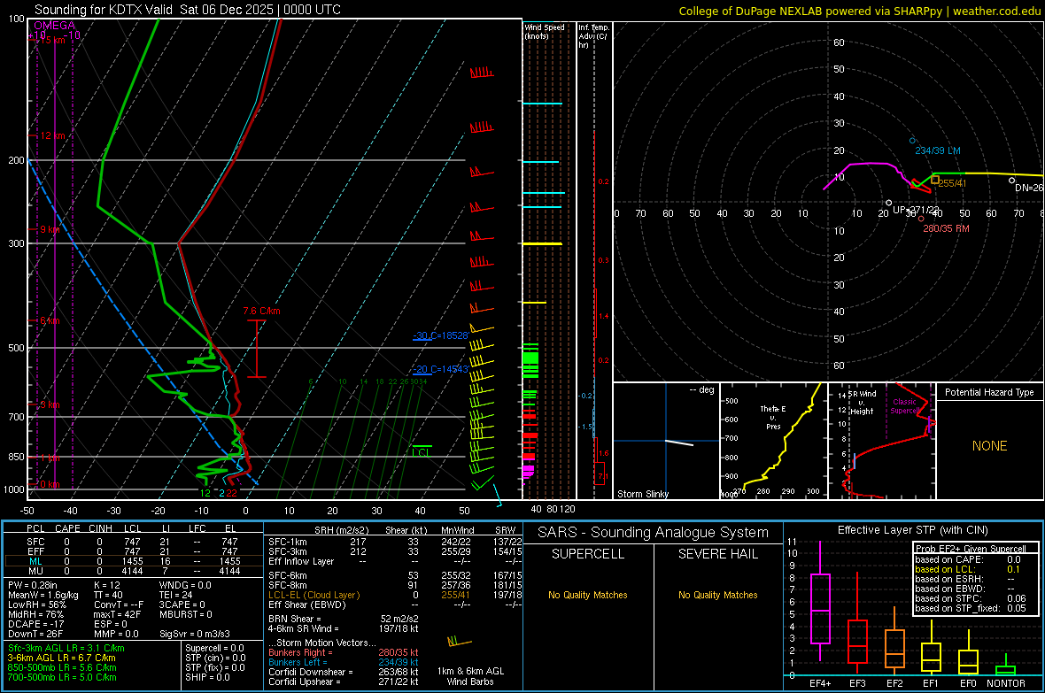Select the EFF parcel row
This screenshot has height=693, width=1045.
pos(133,551)
